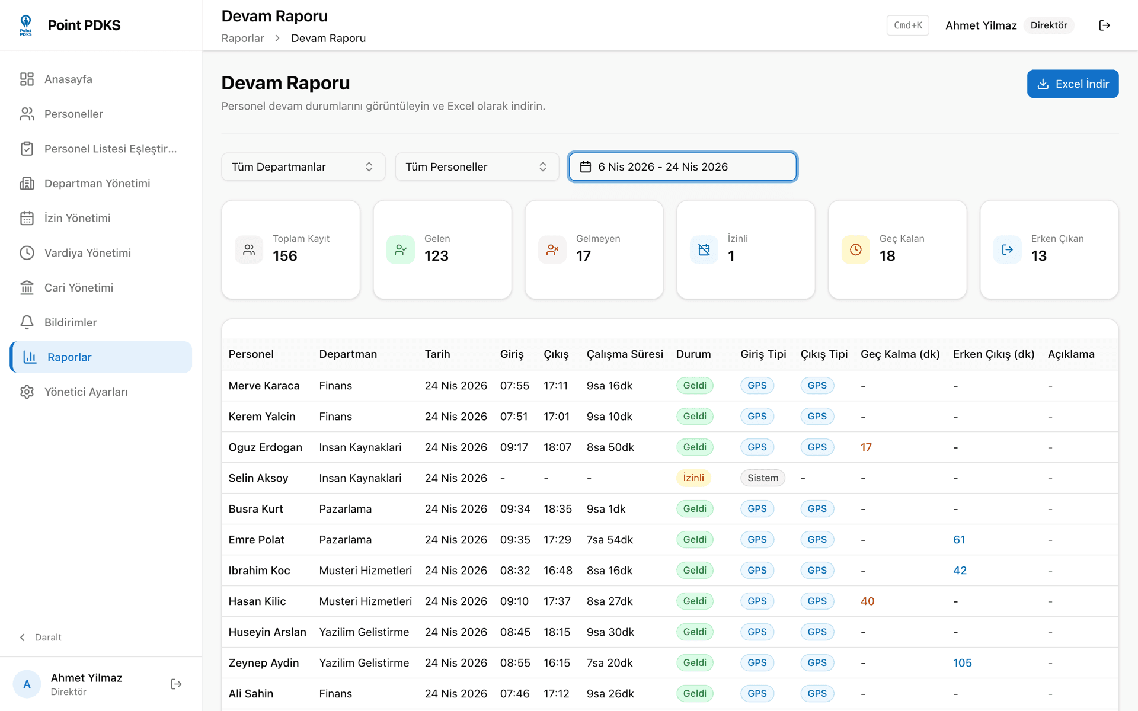Click Hasan Kilic's late value 40
The image size is (1138, 711).
coord(867,601)
